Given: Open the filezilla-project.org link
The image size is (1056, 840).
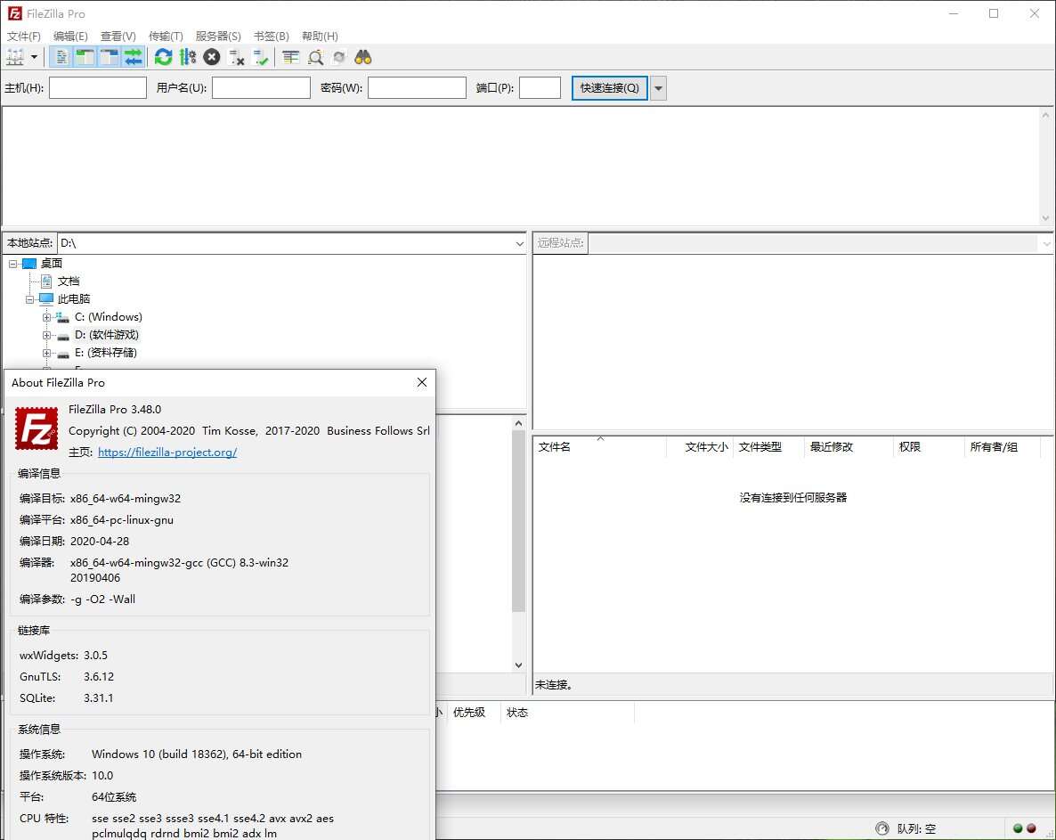Looking at the screenshot, I should point(167,452).
